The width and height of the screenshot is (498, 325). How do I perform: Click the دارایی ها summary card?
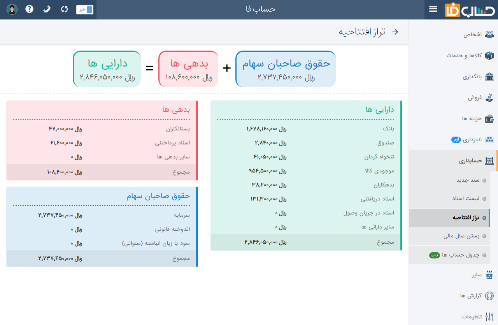[107, 69]
